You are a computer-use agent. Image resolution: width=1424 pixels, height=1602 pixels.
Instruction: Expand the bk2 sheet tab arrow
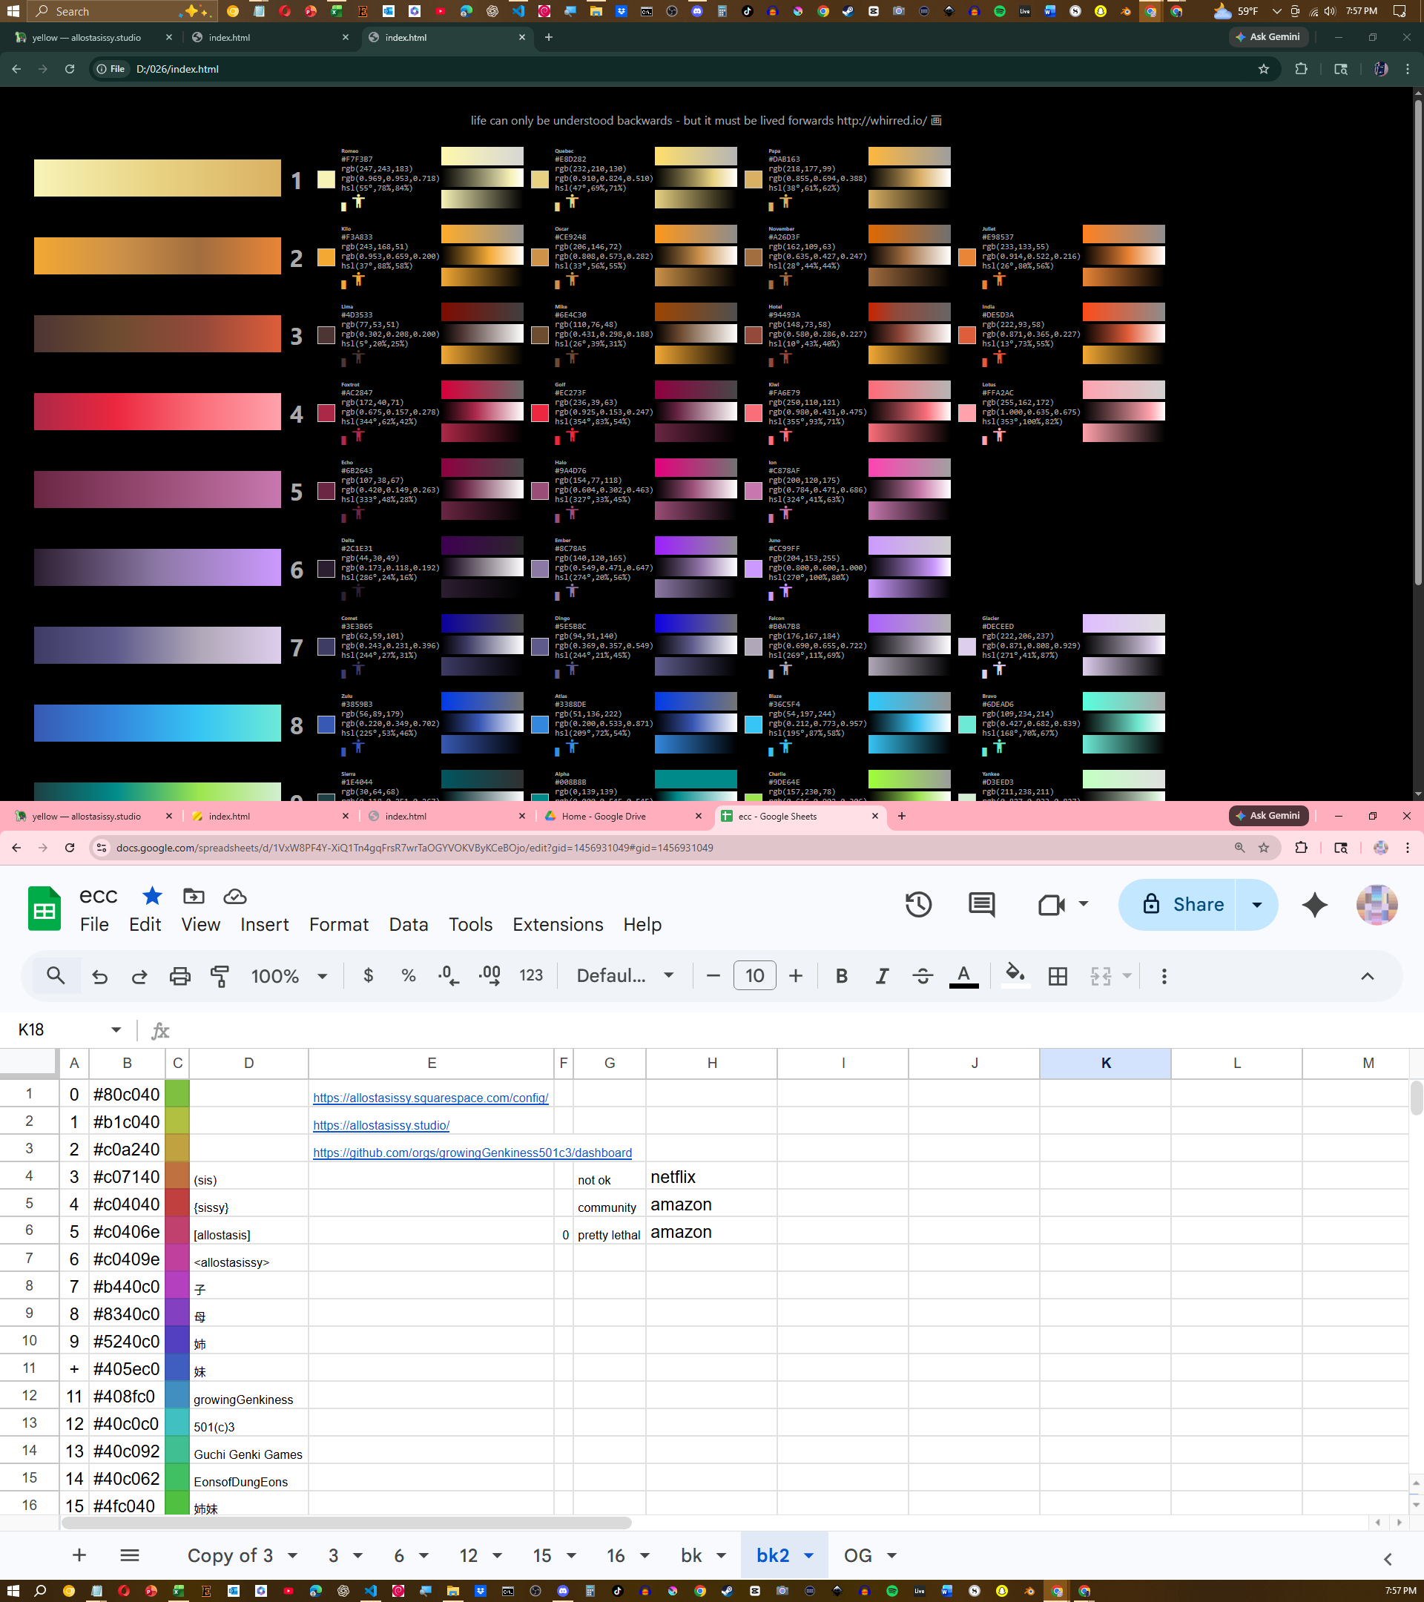click(809, 1555)
